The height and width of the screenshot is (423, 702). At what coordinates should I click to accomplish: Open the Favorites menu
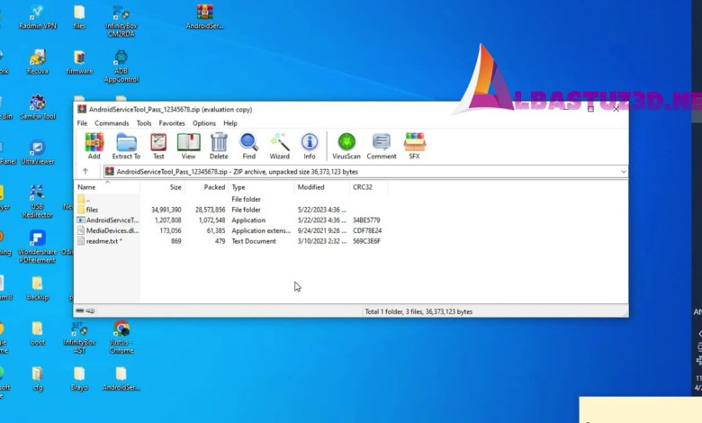[172, 123]
